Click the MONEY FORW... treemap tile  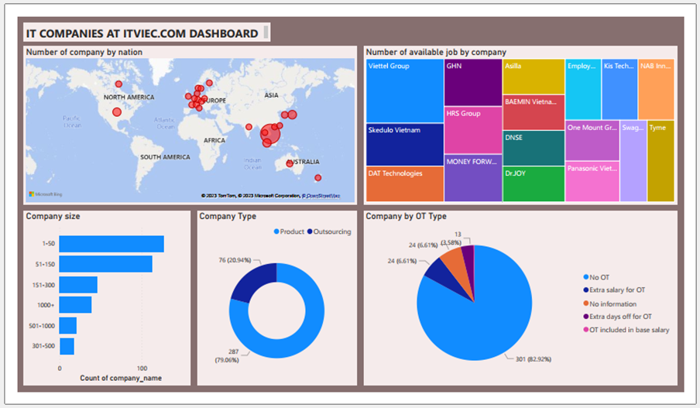pos(473,178)
